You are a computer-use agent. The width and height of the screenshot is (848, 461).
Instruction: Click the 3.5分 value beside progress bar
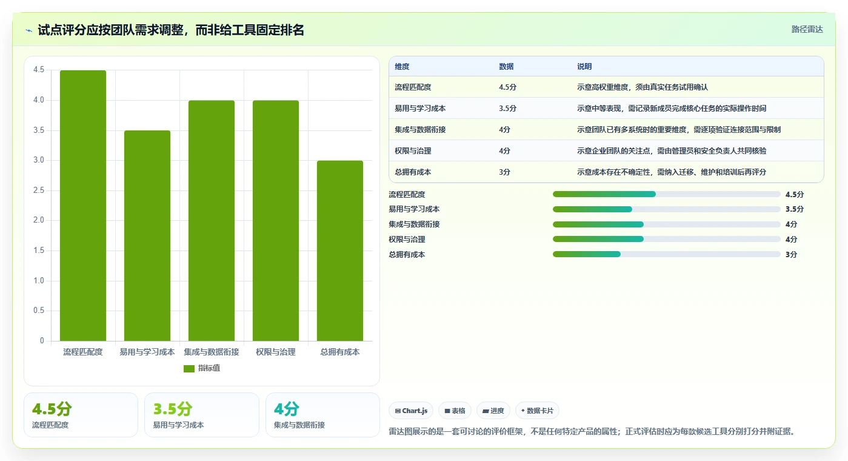coord(795,209)
